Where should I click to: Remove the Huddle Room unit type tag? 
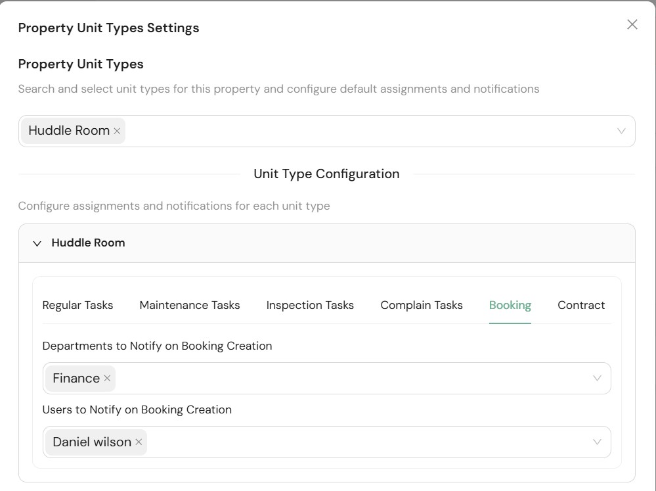click(117, 131)
